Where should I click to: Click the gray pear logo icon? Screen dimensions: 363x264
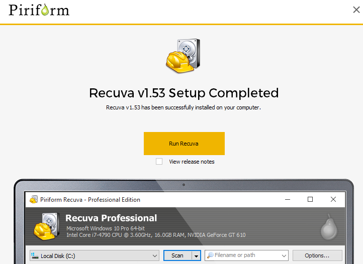[x=329, y=227]
